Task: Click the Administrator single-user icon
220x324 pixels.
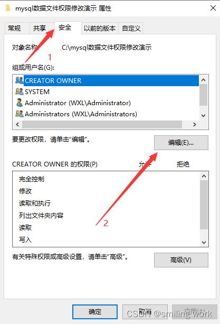Action: pos(20,103)
